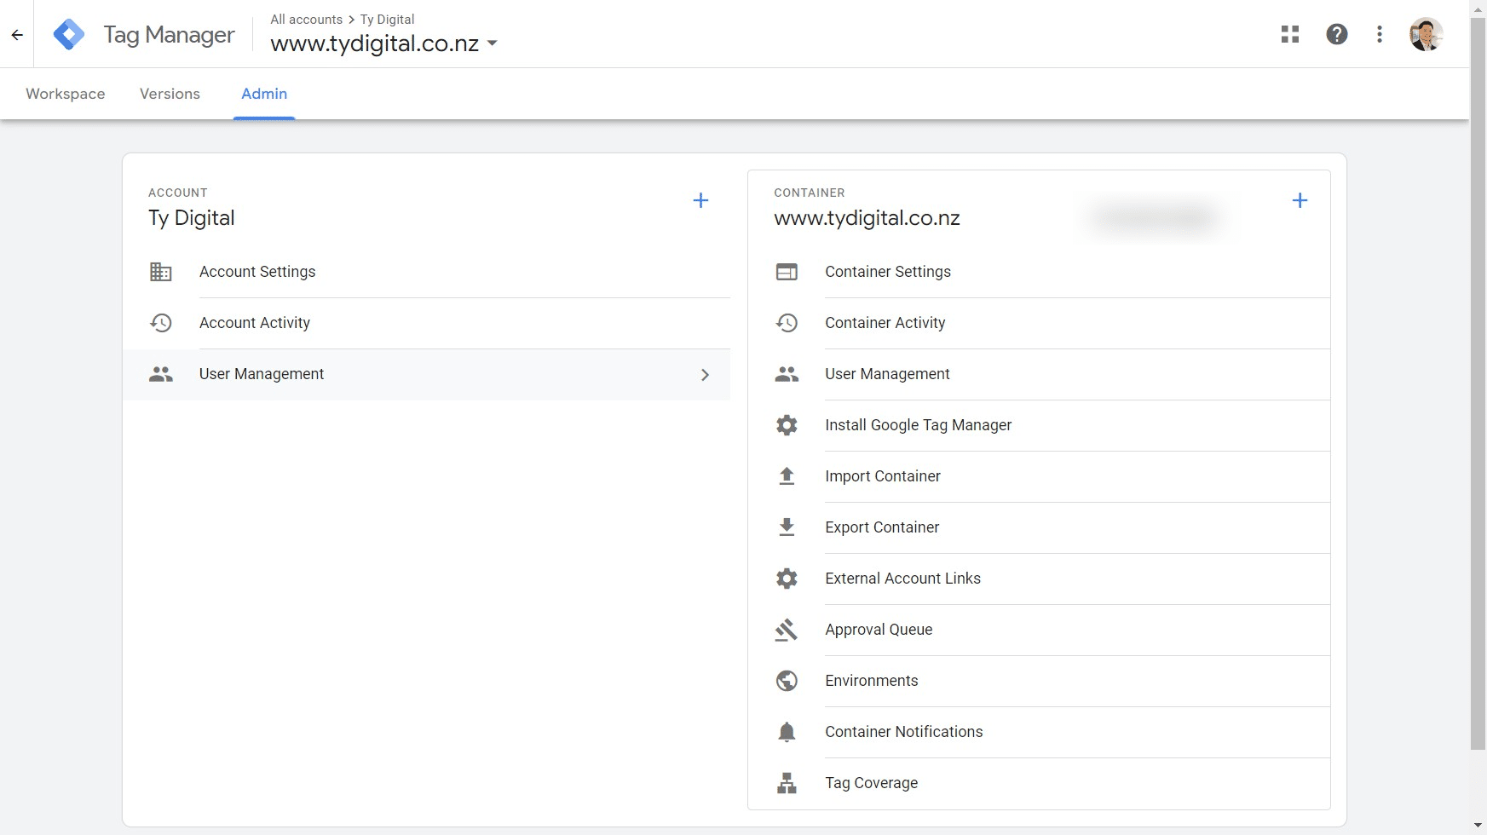
Task: Switch to the Workspace tab
Action: click(65, 94)
